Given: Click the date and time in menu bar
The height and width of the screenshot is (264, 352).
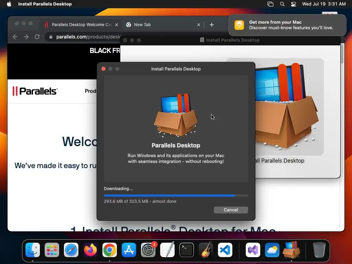Looking at the screenshot, I should click(324, 4).
